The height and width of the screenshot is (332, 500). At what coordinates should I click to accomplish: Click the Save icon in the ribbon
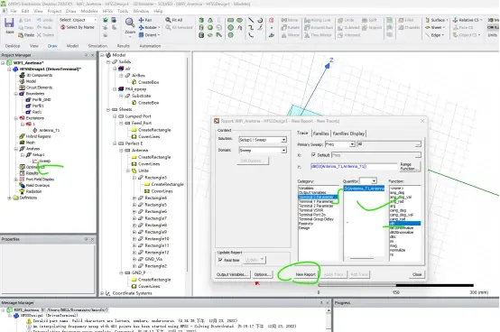9,23
